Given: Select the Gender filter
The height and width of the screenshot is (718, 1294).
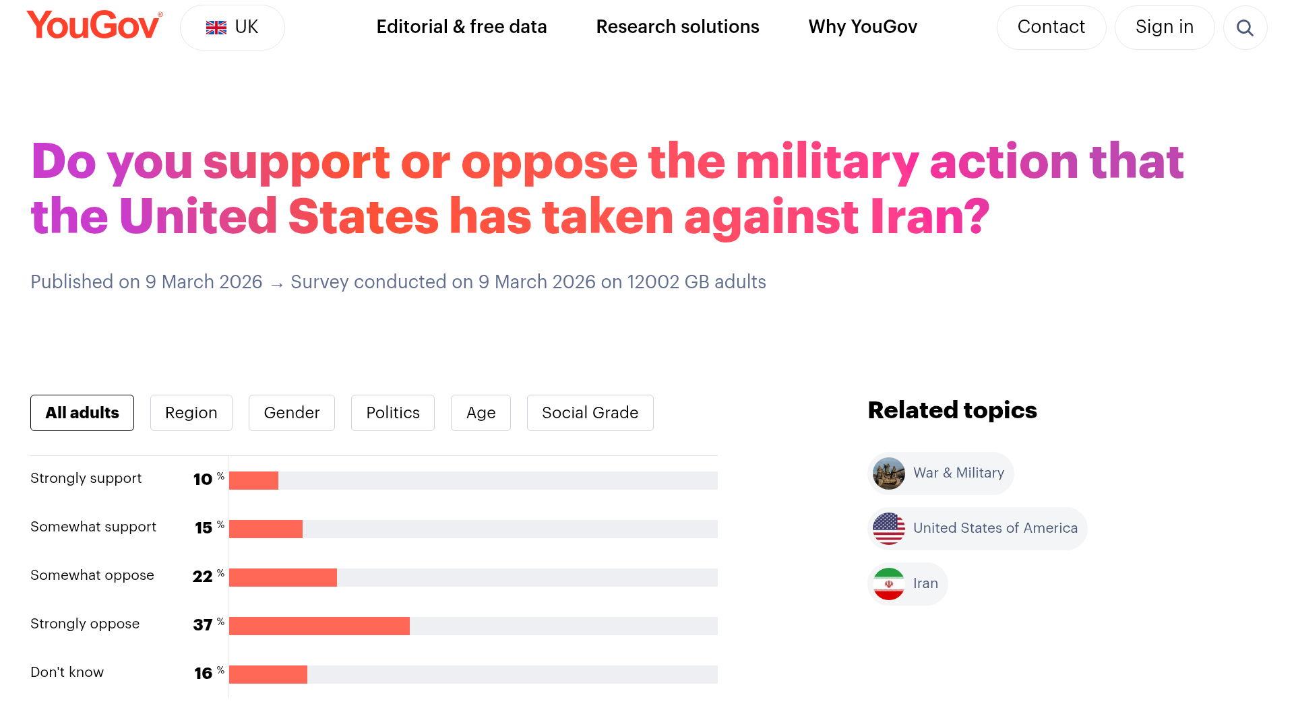Looking at the screenshot, I should [x=291, y=413].
